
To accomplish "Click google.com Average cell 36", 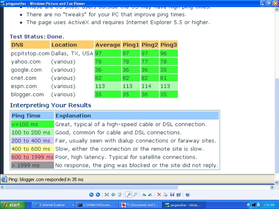I will click(x=108, y=70).
